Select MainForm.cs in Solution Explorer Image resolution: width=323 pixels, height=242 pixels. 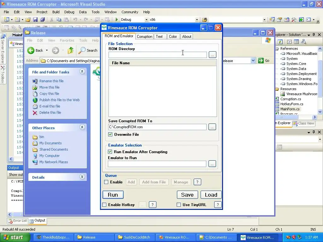pos(290,109)
